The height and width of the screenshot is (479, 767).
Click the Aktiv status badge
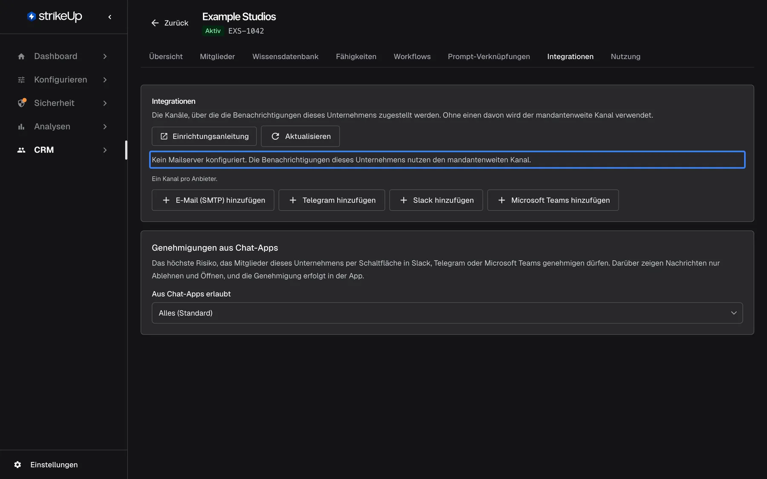pyautogui.click(x=213, y=31)
